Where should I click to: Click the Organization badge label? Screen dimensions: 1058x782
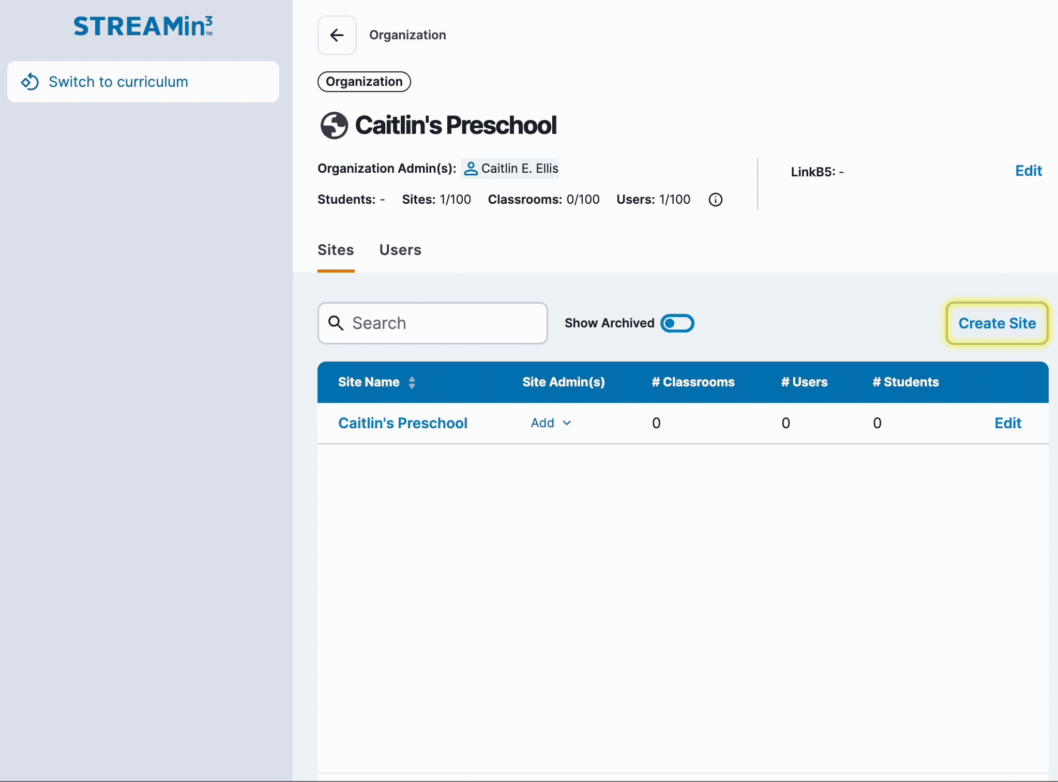point(364,82)
